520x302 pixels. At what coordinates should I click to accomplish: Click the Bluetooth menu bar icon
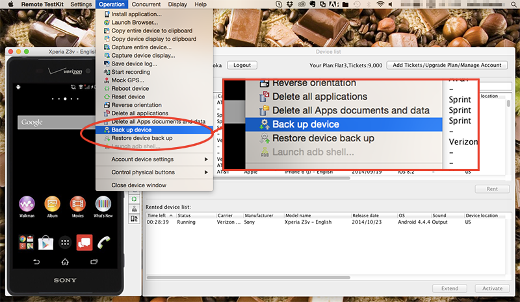(369, 5)
